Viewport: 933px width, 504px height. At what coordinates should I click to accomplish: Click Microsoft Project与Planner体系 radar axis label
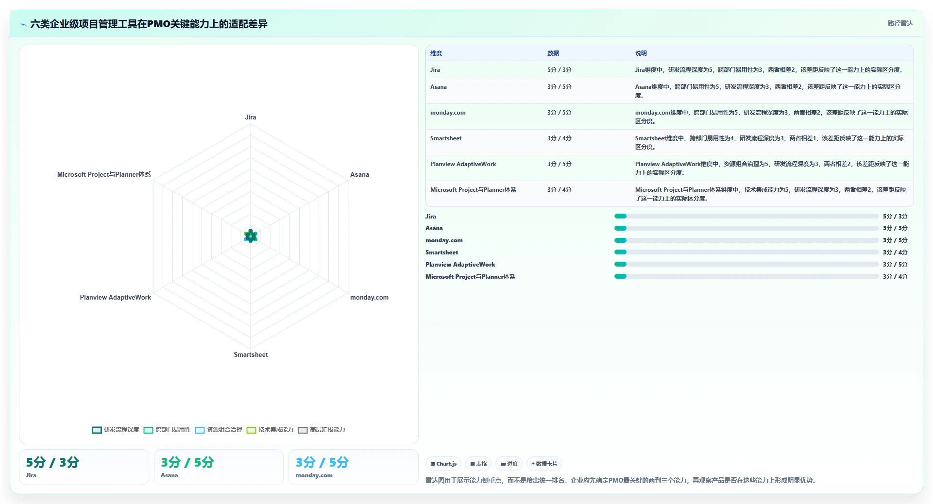104,174
